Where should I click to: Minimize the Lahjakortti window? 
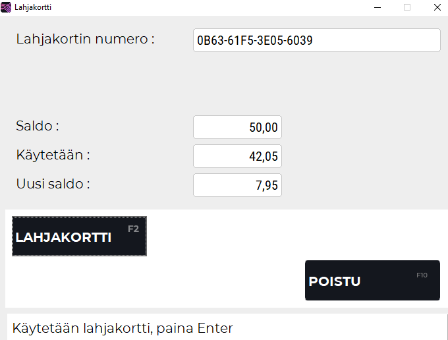(377, 7)
